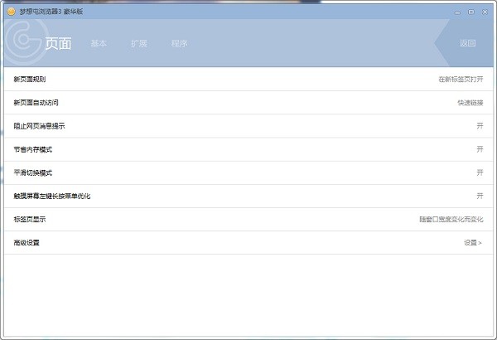Change 标签页显示 option 随窗口宽度变化而变化
The image size is (497, 340).
451,220
